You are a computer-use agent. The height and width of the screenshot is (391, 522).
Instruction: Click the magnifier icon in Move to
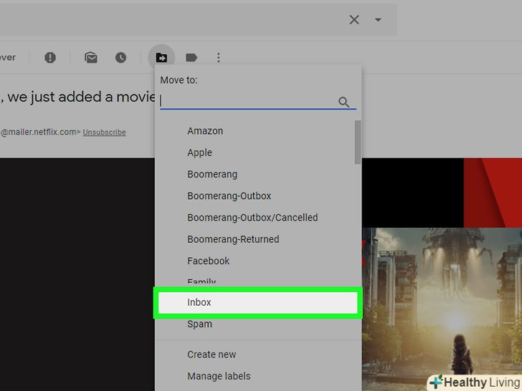(x=344, y=102)
